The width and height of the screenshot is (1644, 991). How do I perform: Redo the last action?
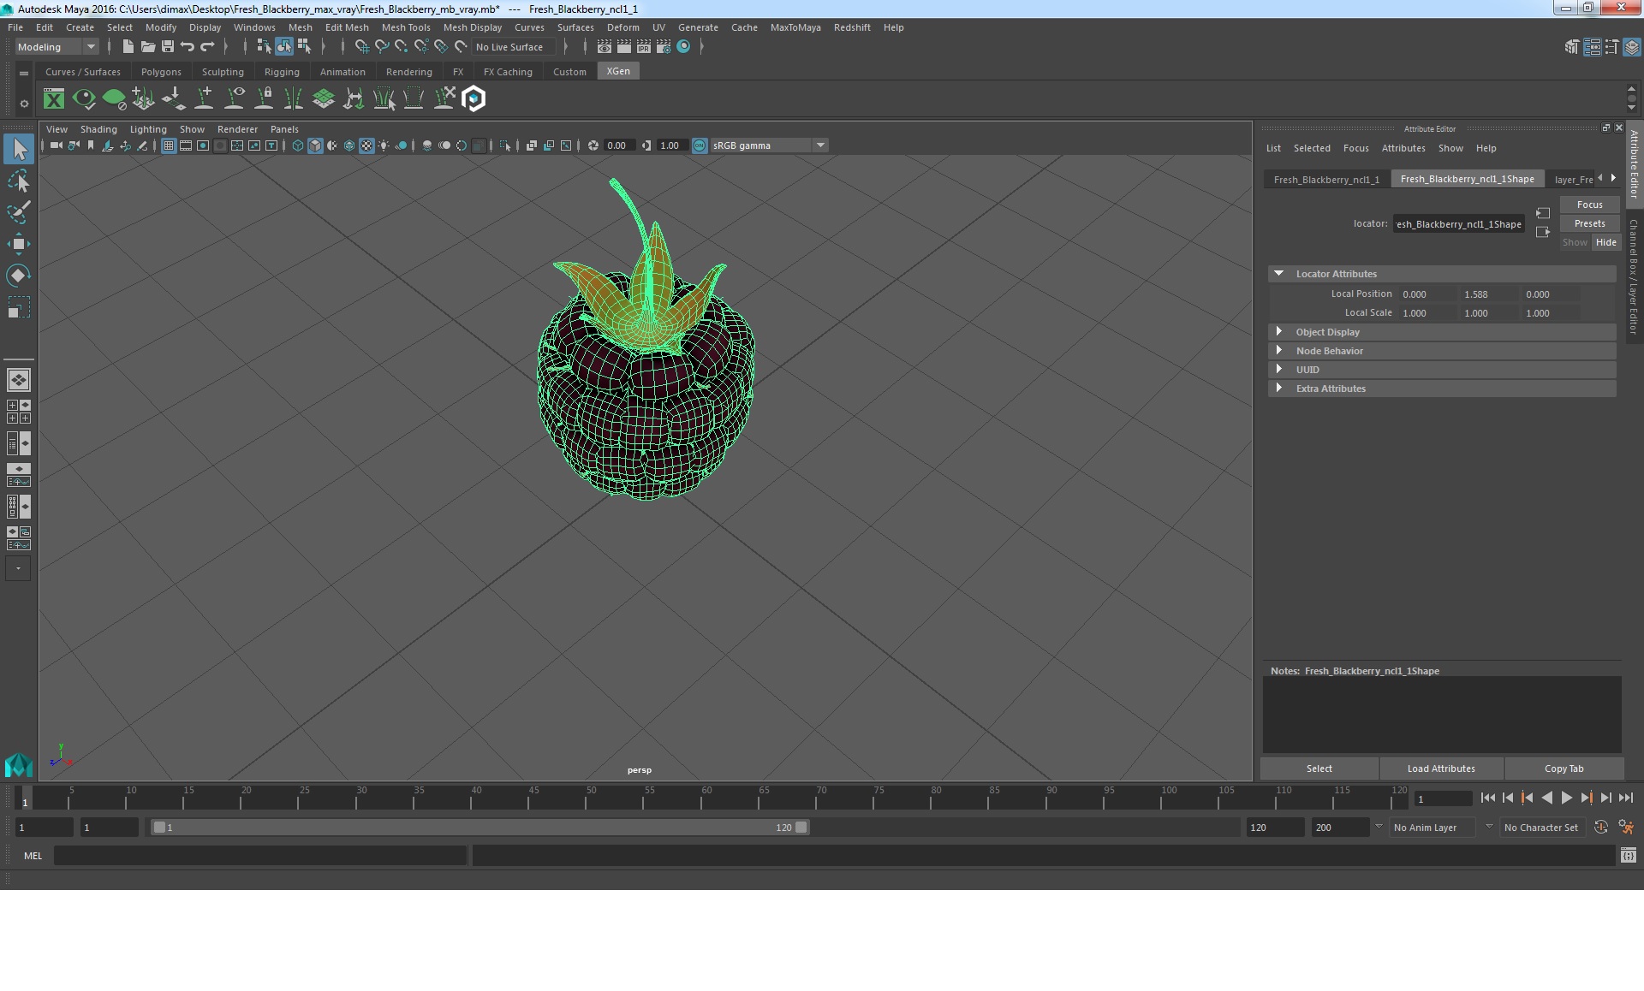point(207,47)
